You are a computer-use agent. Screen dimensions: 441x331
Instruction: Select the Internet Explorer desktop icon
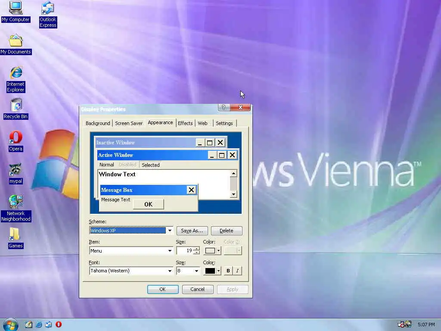(16, 79)
